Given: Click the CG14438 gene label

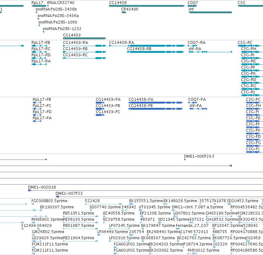Looking at the screenshot, I should [x=118, y=3].
